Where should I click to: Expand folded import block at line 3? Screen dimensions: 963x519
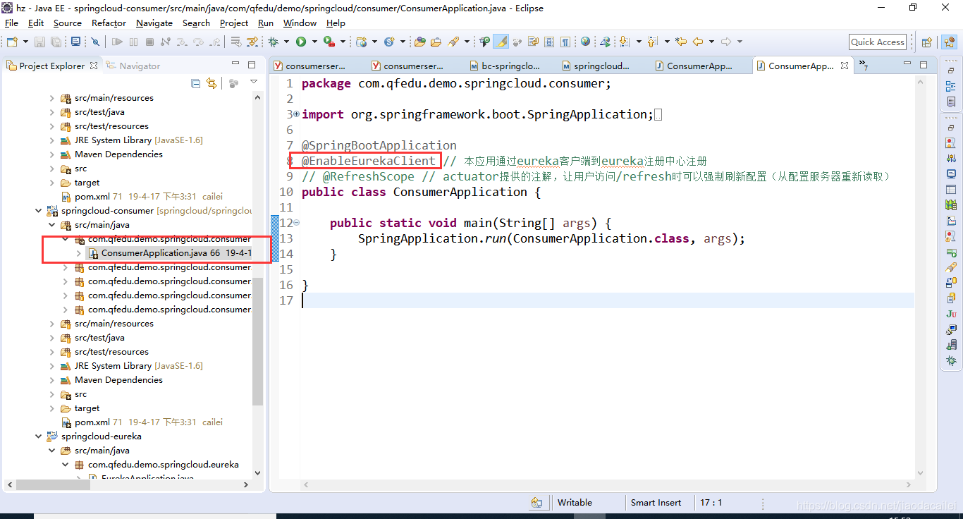pos(296,114)
